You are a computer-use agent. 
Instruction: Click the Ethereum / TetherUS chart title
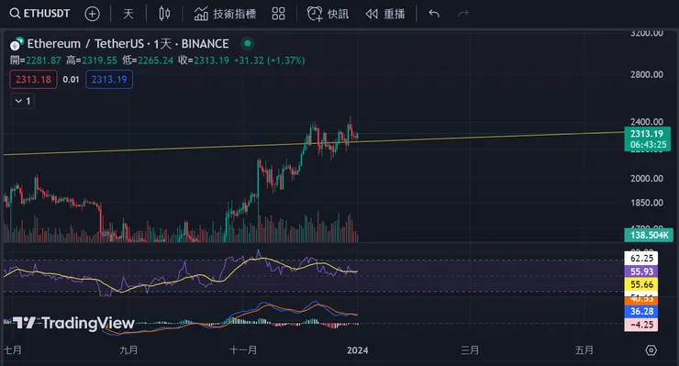pyautogui.click(x=128, y=44)
